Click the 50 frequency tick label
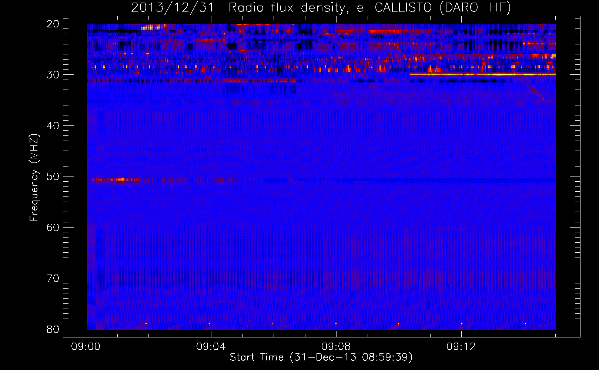Screen dimensions: 599x370 pos(53,176)
